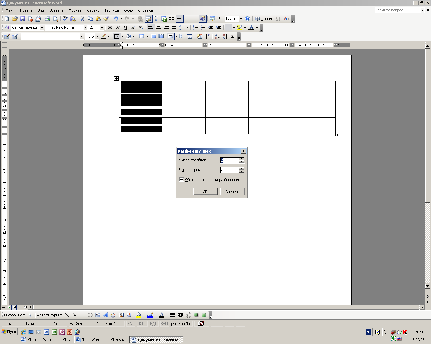
Task: Open the Пуск start menu
Action: tap(9, 332)
